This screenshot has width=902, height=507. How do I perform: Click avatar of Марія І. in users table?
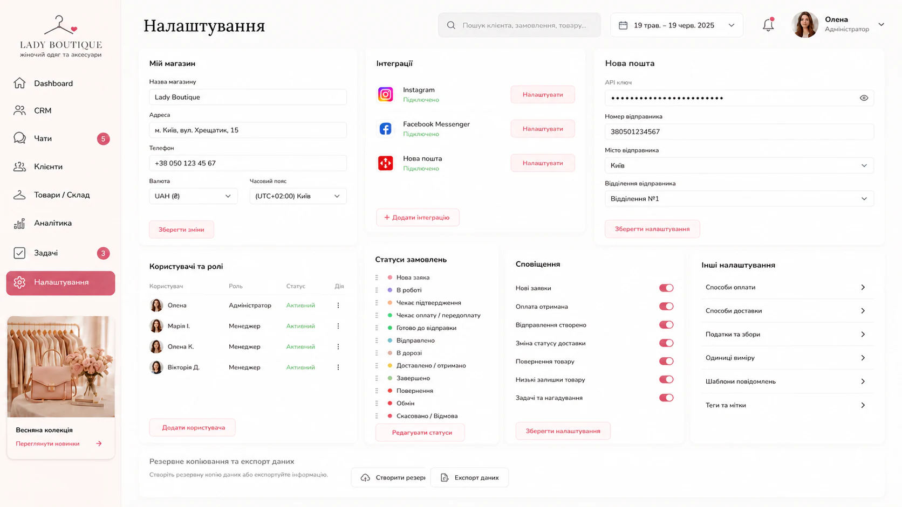pyautogui.click(x=156, y=326)
